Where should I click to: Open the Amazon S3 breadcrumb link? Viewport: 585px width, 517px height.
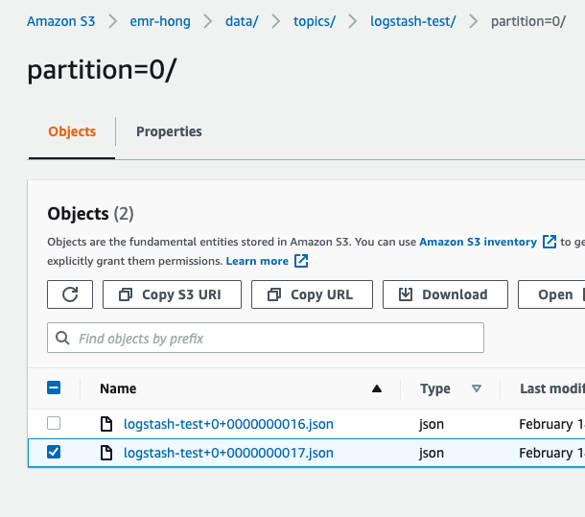60,21
